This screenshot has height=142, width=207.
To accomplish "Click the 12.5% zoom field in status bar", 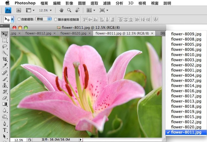I will click(x=18, y=140).
